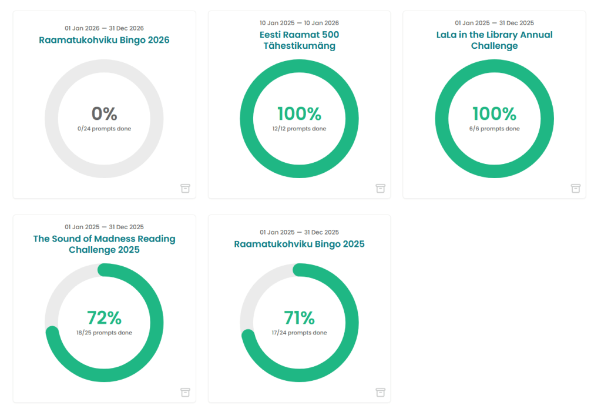Open The Sound of Madness Reading Challenge 2025
The height and width of the screenshot is (412, 601).
click(x=104, y=244)
